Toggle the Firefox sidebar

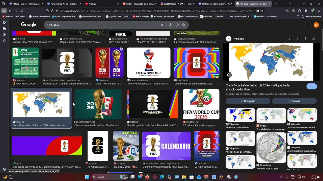point(4,11)
